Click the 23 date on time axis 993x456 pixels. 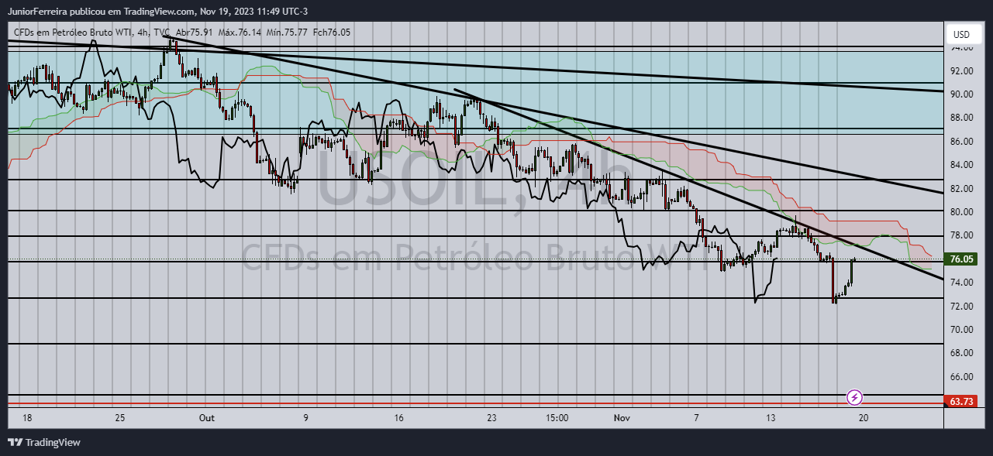pos(491,418)
